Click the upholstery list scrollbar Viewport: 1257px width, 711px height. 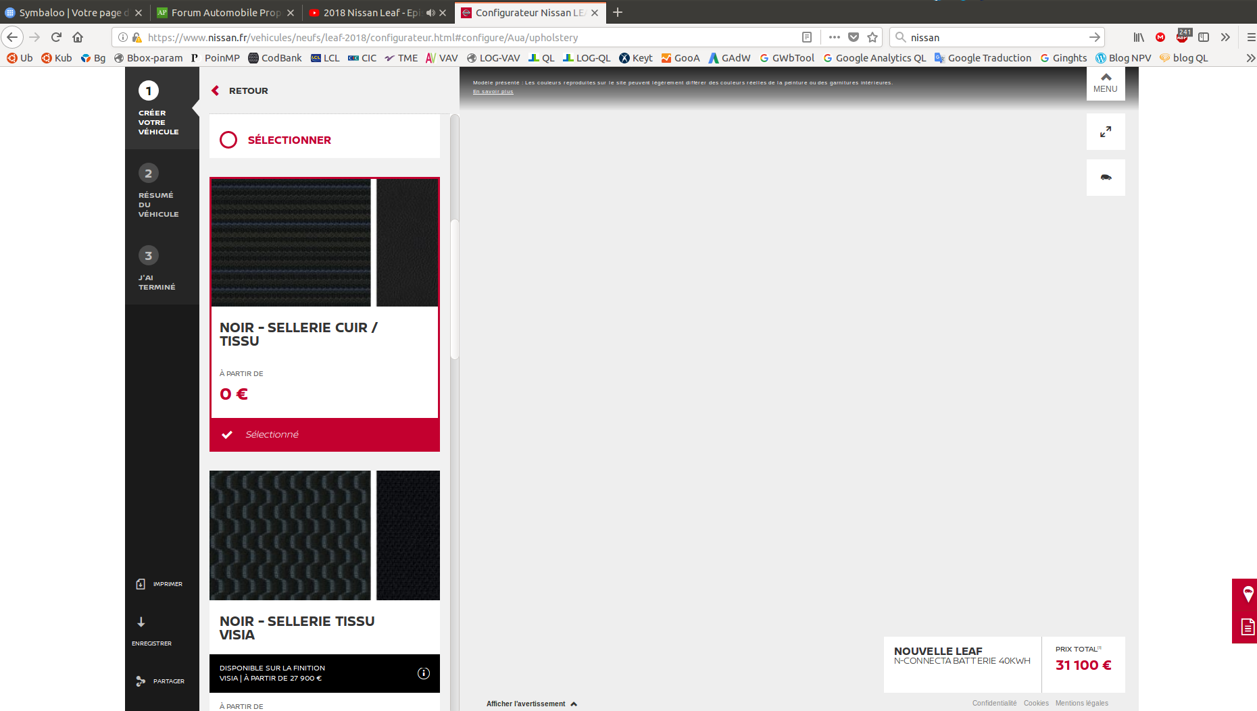pos(455,290)
